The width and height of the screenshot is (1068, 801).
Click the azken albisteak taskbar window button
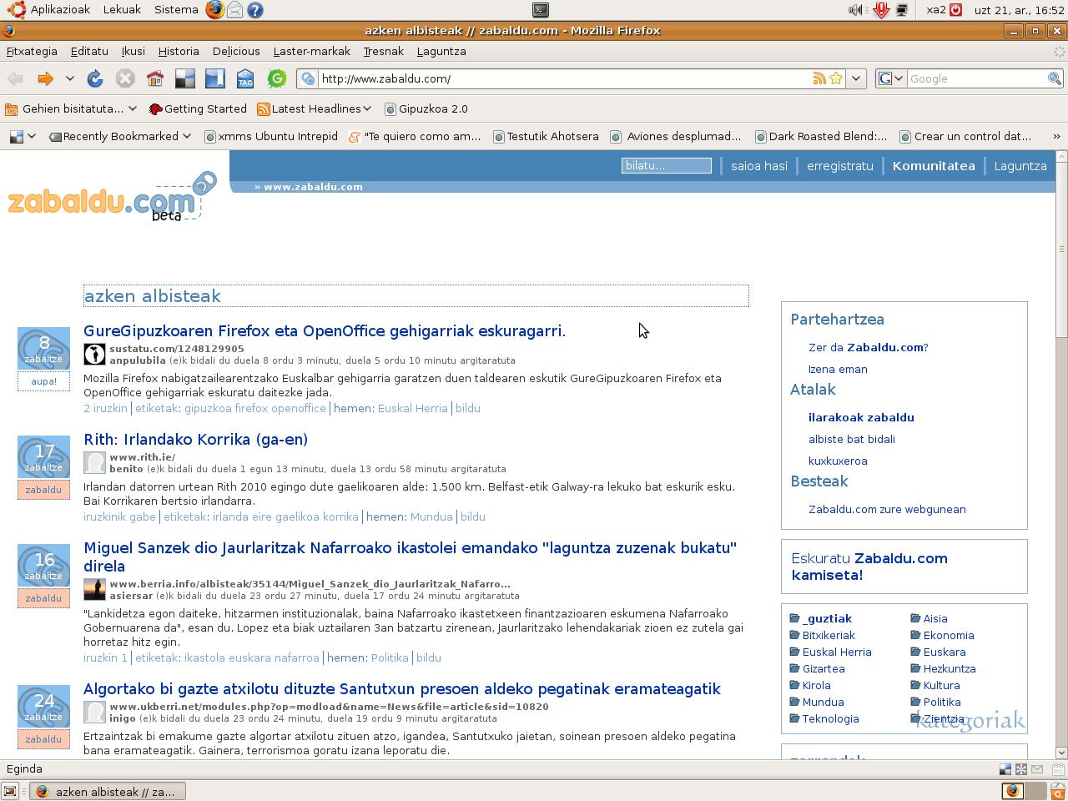(x=108, y=791)
